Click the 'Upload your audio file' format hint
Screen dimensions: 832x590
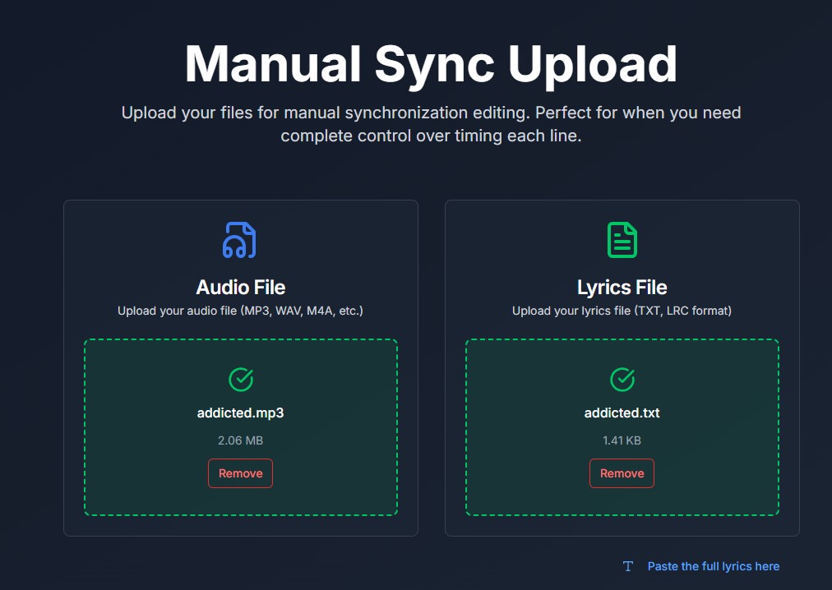click(x=240, y=311)
